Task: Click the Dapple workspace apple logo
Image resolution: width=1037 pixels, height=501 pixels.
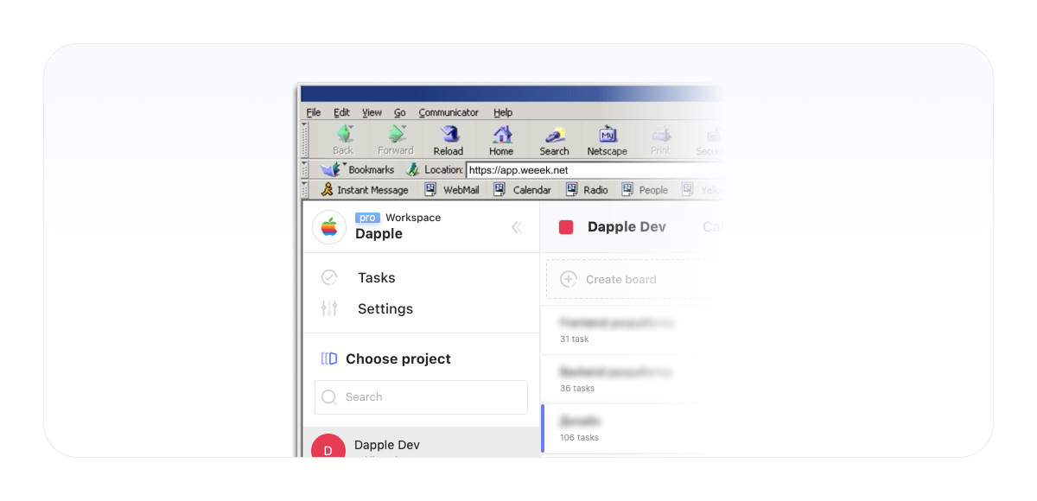Action: (x=329, y=227)
